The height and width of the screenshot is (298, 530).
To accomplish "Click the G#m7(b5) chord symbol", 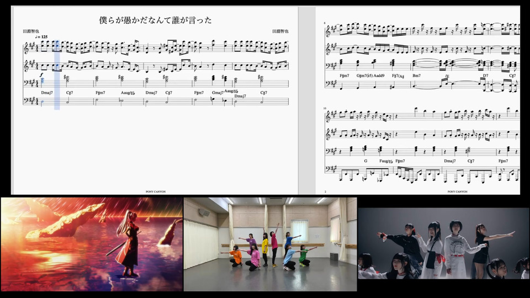I will (364, 76).
